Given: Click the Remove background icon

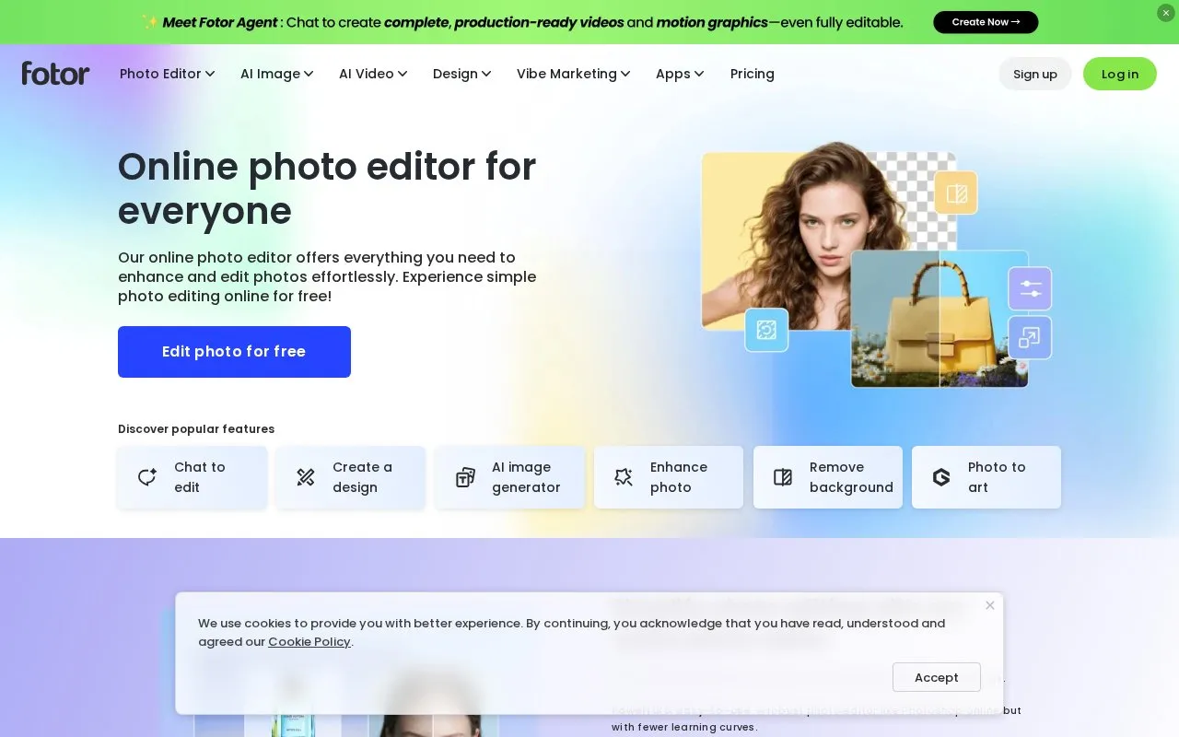Looking at the screenshot, I should (783, 477).
